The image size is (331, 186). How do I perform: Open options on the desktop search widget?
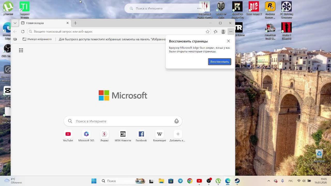199,9
